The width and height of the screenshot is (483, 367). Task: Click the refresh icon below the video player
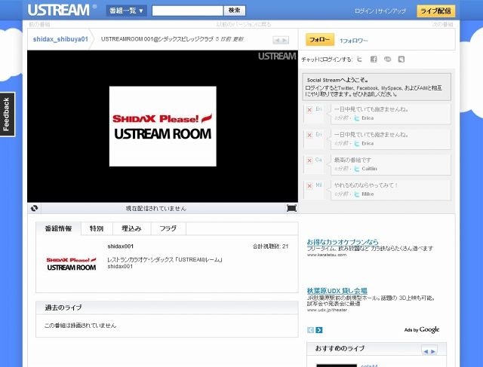click(x=34, y=208)
